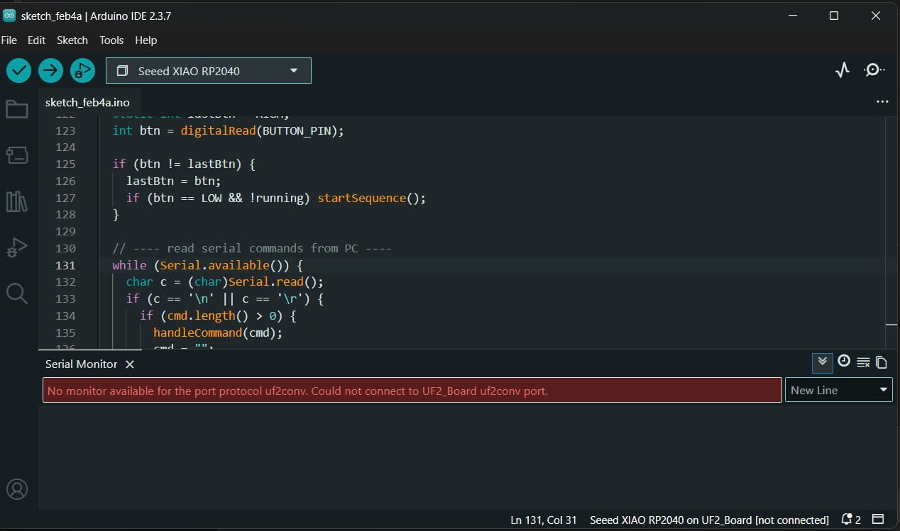The width and height of the screenshot is (900, 531).
Task: Click the Upload arrow button
Action: click(x=50, y=70)
